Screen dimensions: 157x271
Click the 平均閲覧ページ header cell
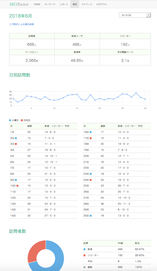(x=125, y=52)
